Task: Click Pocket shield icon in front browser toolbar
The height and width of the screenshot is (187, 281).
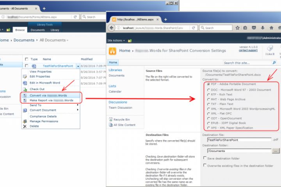Action: pyautogui.click(x=254, y=28)
